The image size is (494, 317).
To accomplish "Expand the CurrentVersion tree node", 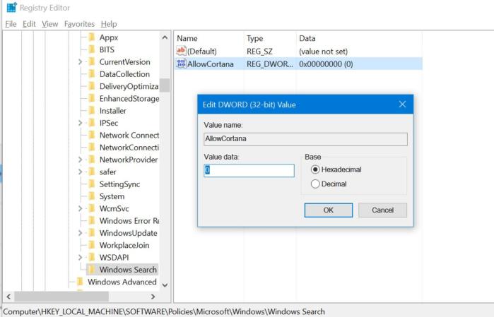I will tap(81, 62).
